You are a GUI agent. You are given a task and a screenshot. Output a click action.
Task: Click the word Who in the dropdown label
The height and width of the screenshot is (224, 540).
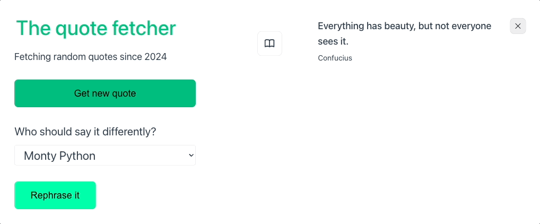pos(26,132)
